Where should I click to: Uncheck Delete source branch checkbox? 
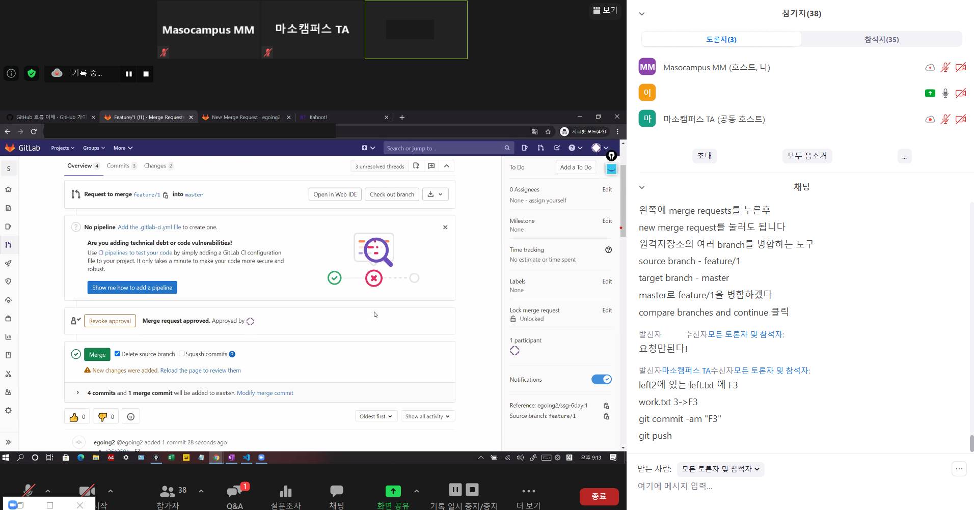[117, 354]
